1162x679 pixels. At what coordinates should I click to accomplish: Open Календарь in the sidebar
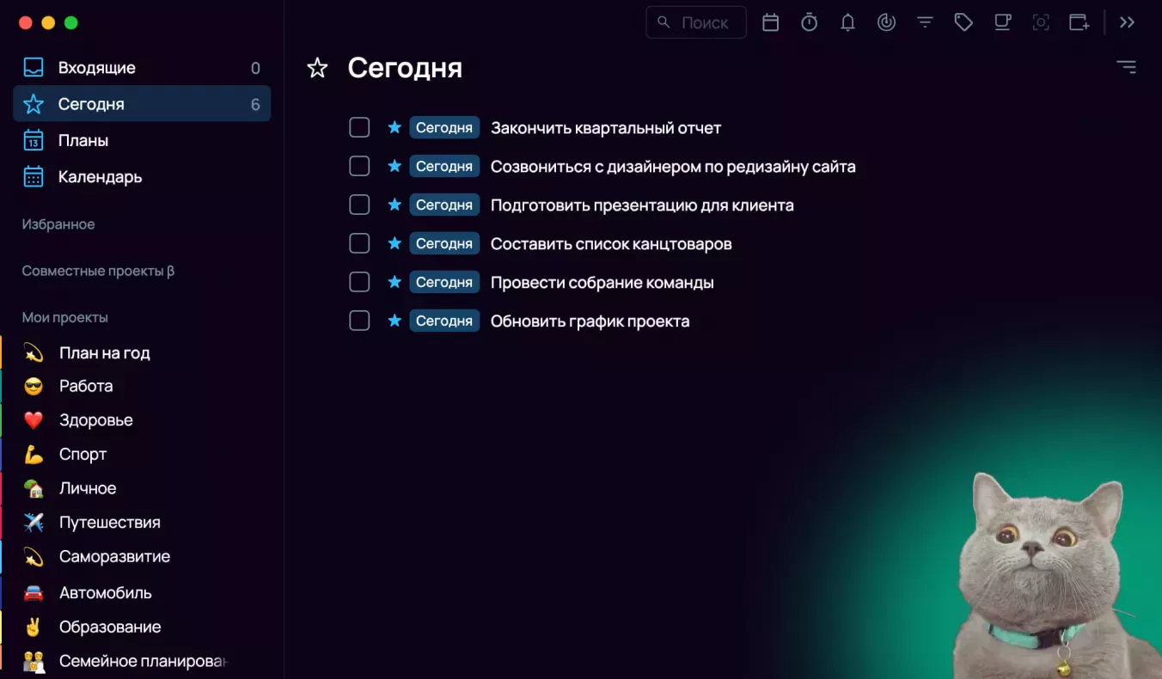(x=142, y=177)
